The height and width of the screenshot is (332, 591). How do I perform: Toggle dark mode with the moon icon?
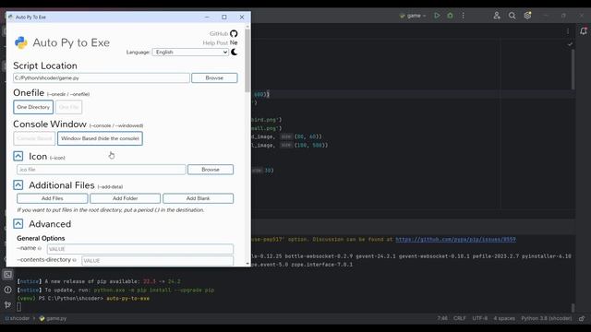click(x=234, y=52)
